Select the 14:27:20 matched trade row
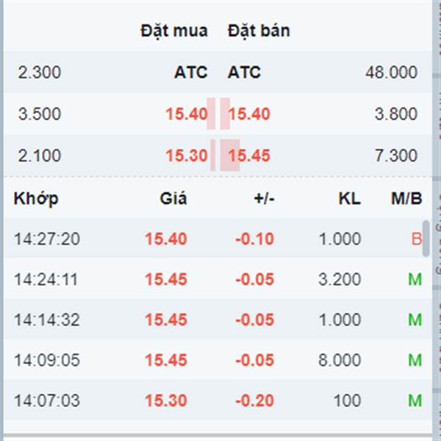This screenshot has height=441, width=441. 213,239
